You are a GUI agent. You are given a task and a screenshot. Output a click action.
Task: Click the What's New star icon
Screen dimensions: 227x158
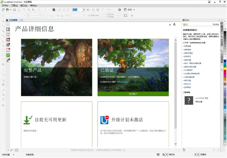tap(8, 40)
